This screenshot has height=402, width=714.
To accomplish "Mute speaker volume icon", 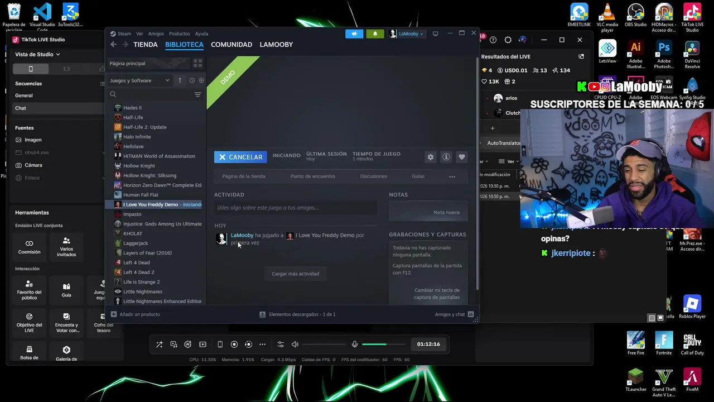I will click(295, 344).
